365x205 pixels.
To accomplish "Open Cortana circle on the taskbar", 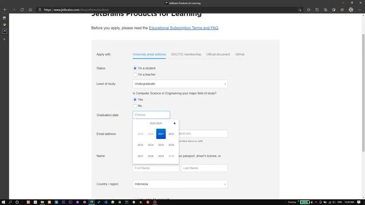I will (17, 202).
